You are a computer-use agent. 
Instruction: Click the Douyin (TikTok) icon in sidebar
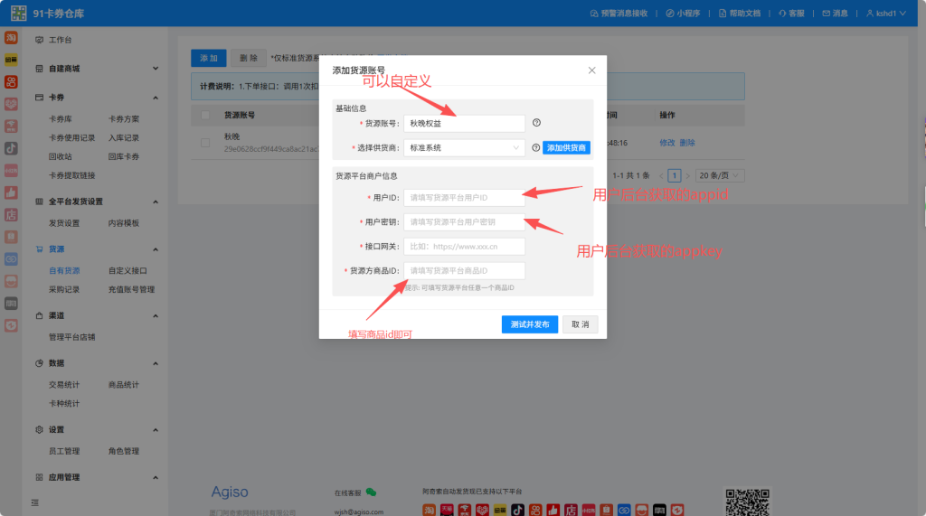click(x=11, y=147)
